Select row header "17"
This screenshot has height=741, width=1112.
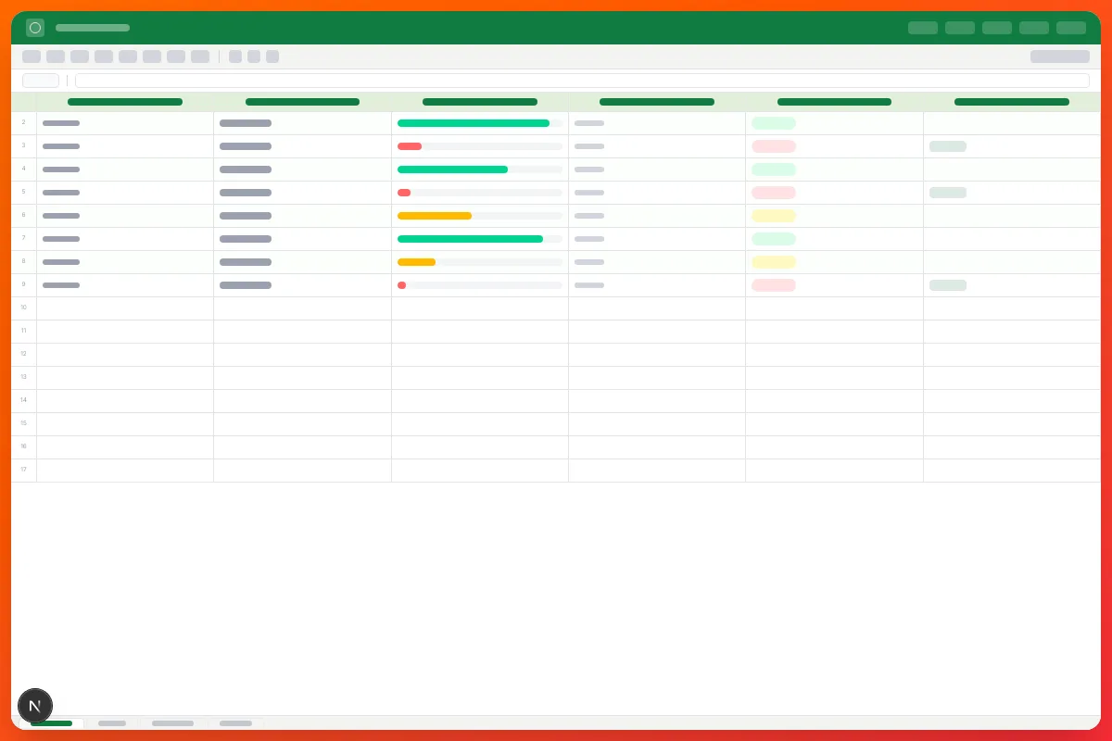point(24,471)
